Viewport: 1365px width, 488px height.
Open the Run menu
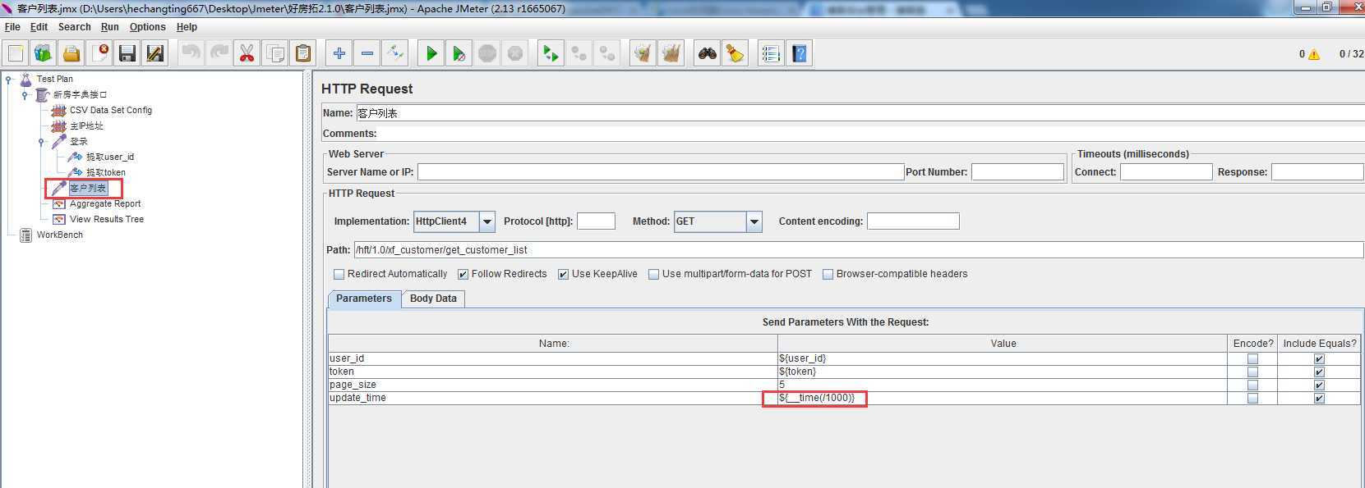click(109, 27)
